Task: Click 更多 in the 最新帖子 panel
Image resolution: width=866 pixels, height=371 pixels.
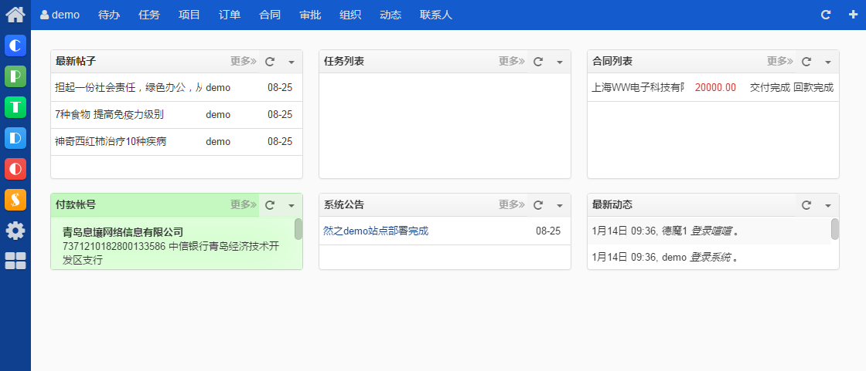Action: pos(244,61)
